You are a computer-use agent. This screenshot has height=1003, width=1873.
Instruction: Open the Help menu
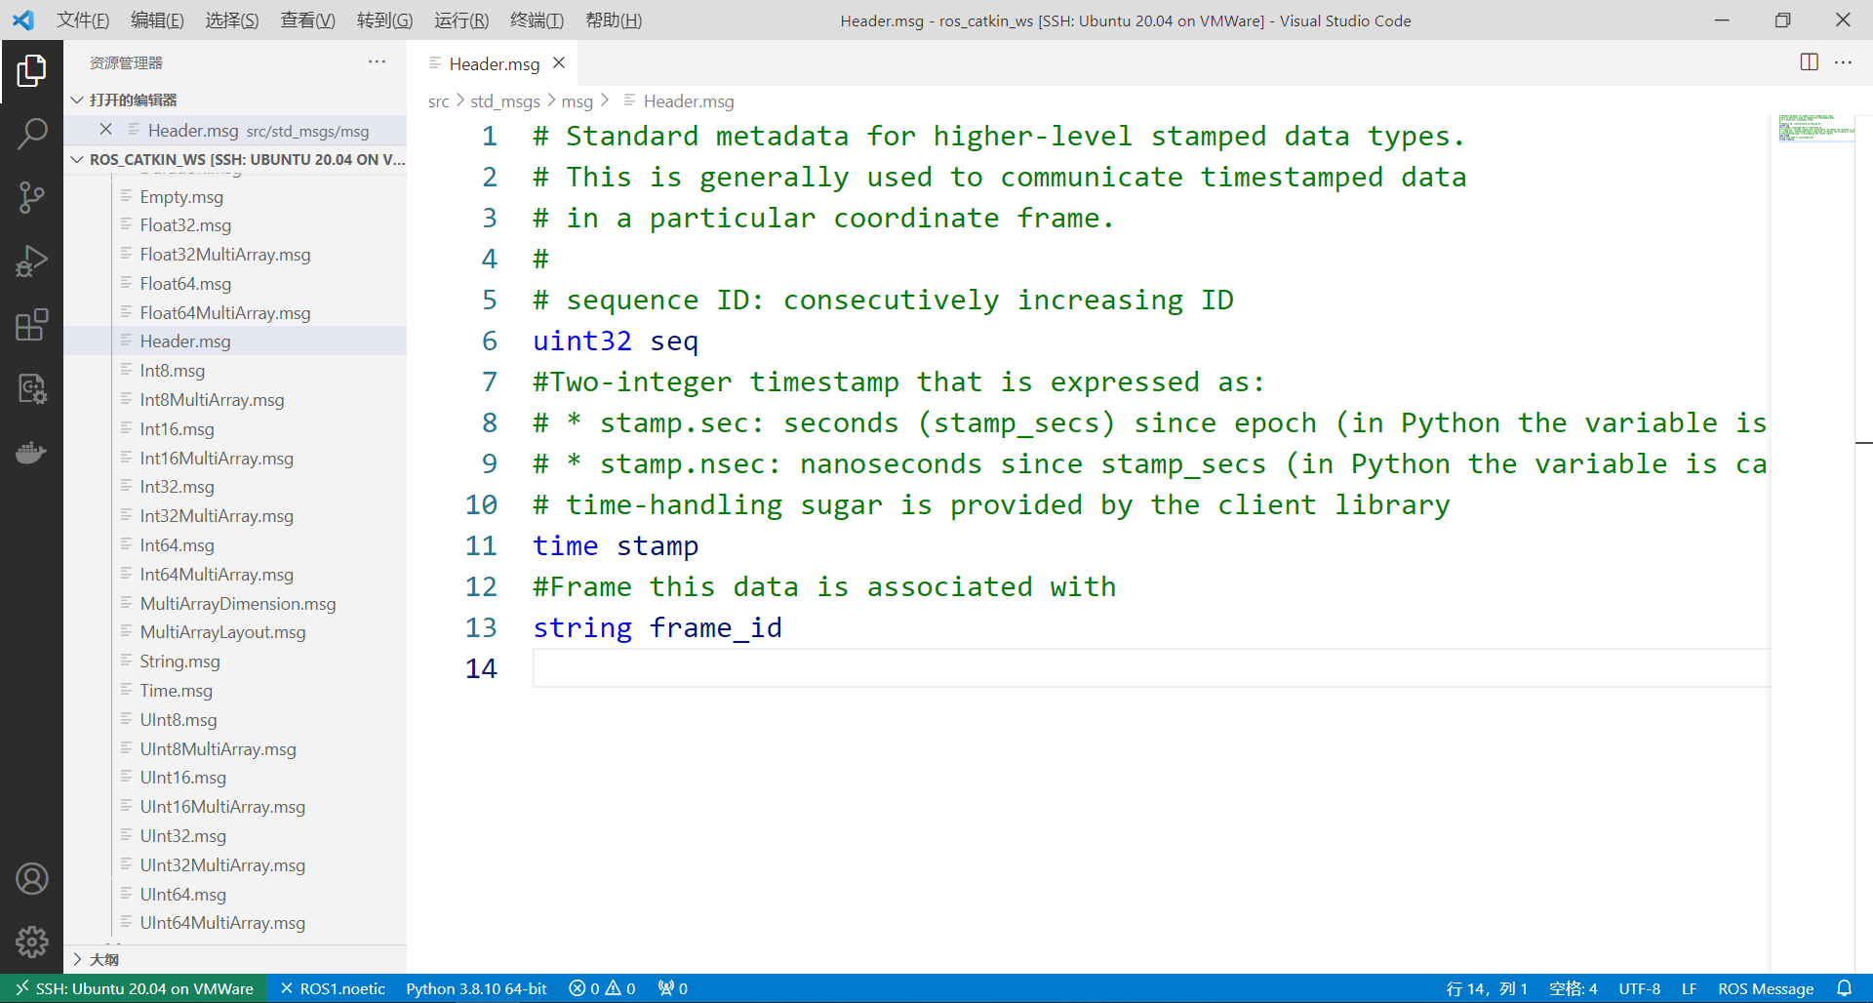tap(614, 20)
